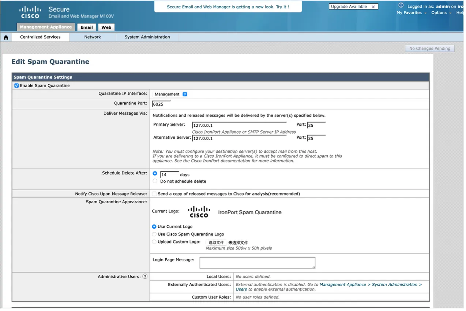Enable sending released messages copy to Cisco
The width and height of the screenshot is (466, 311).
154,194
